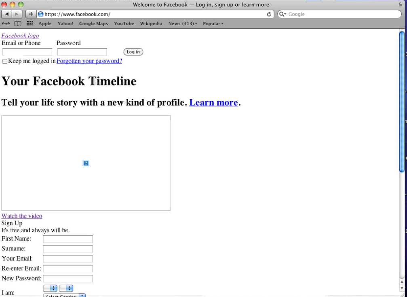This screenshot has height=297, width=407.
Task: Click the scrollbar up arrow
Action: pos(402,282)
